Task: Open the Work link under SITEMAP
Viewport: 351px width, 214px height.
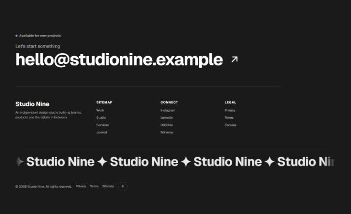Action: pos(100,110)
